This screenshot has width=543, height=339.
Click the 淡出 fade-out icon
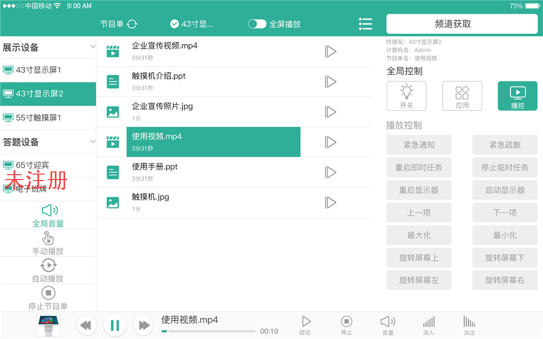click(x=469, y=324)
